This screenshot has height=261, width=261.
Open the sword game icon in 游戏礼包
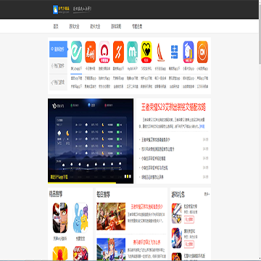pos(177,213)
